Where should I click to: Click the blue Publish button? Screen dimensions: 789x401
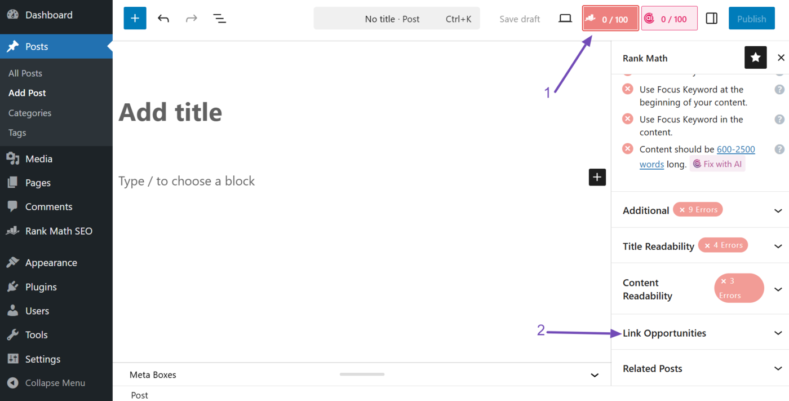751,19
